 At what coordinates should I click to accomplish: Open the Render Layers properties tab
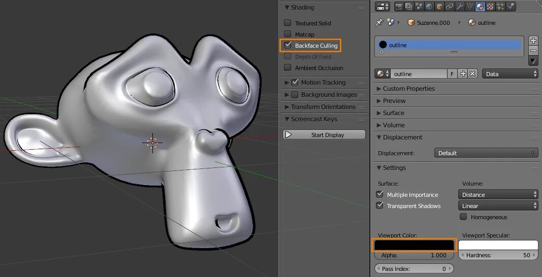pos(409,6)
